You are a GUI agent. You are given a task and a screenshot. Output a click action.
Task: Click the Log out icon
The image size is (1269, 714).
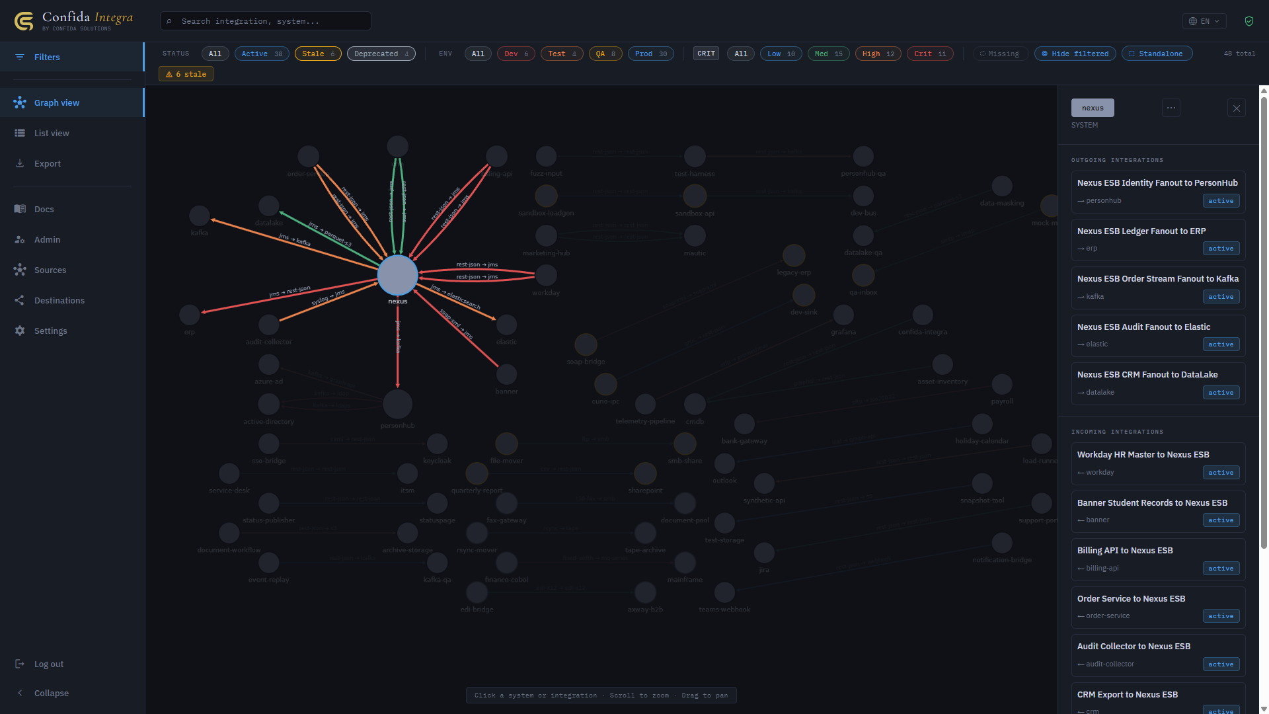click(x=20, y=664)
